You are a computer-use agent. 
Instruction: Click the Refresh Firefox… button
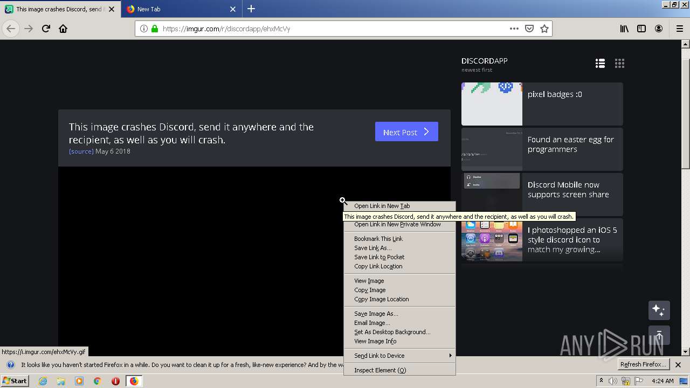point(644,365)
